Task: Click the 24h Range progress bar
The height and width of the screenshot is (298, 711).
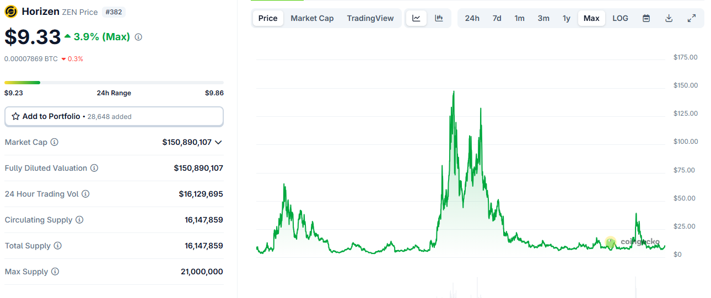Action: point(114,83)
